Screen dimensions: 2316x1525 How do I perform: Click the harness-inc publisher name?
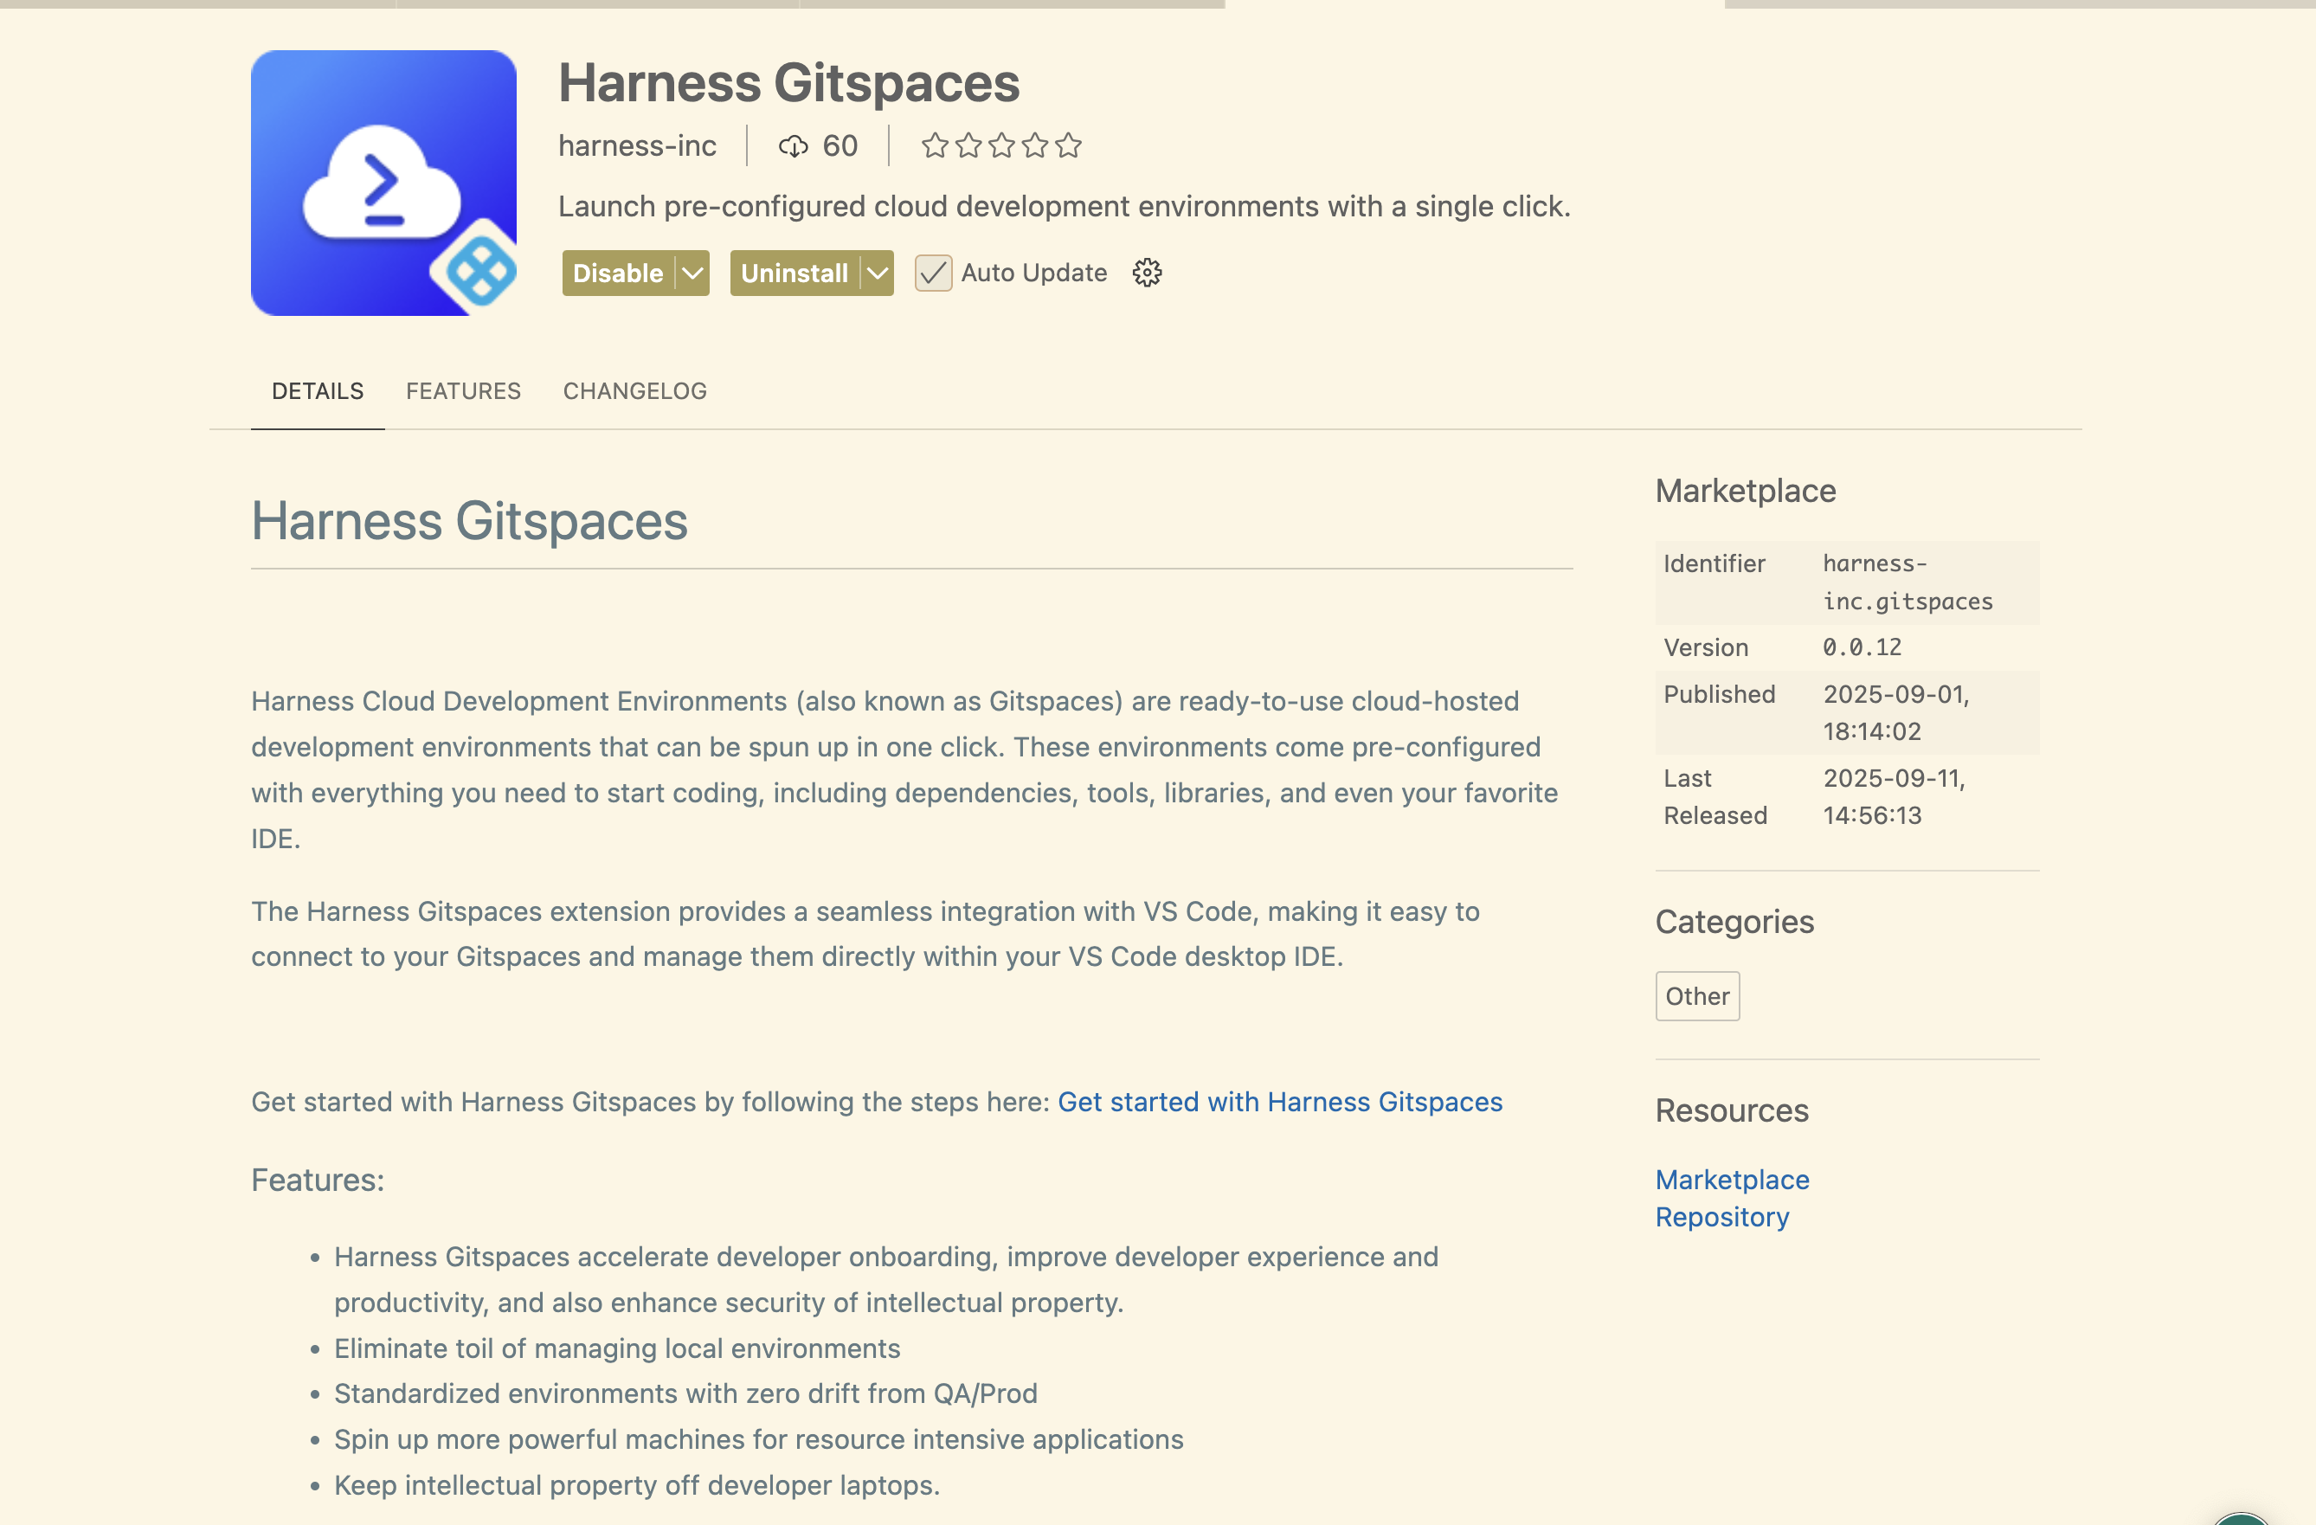(x=637, y=146)
